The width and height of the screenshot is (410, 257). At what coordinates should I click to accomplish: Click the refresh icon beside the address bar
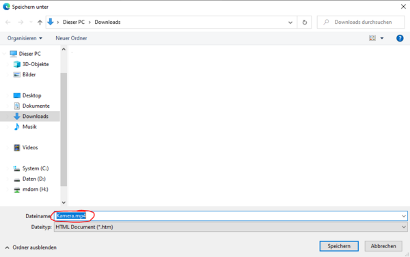point(305,22)
